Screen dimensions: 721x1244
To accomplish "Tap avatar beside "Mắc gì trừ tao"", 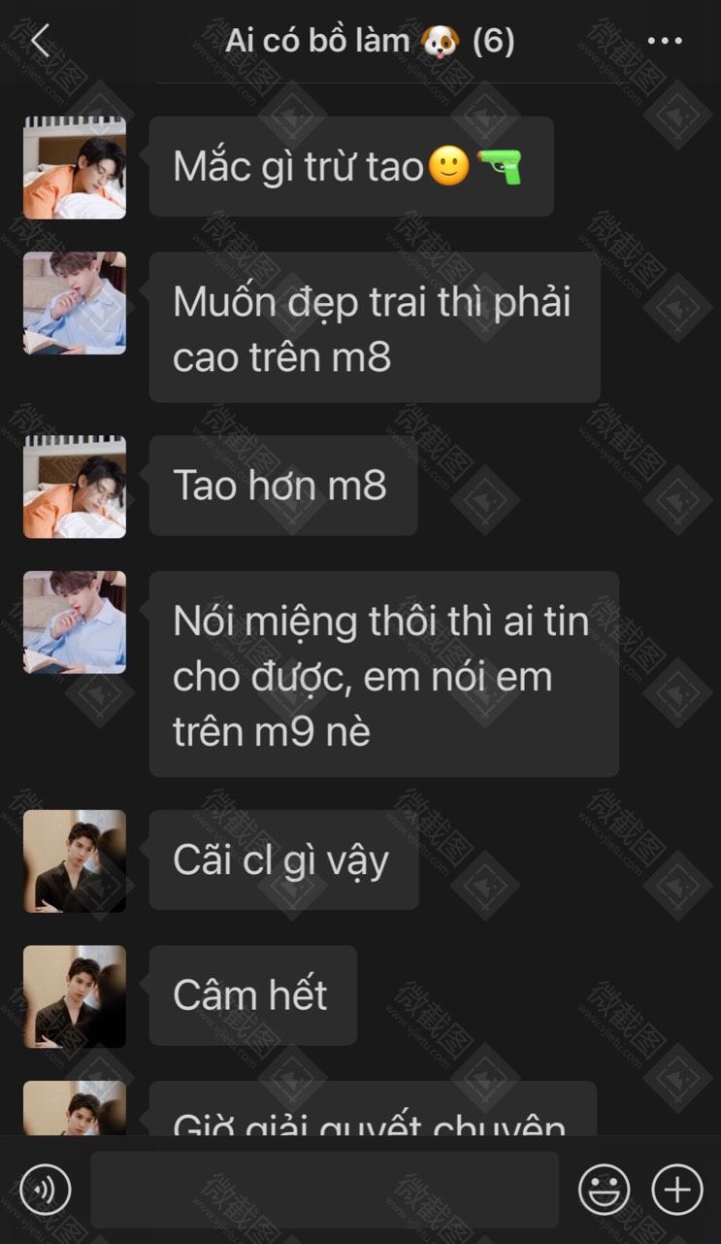I will click(x=75, y=168).
